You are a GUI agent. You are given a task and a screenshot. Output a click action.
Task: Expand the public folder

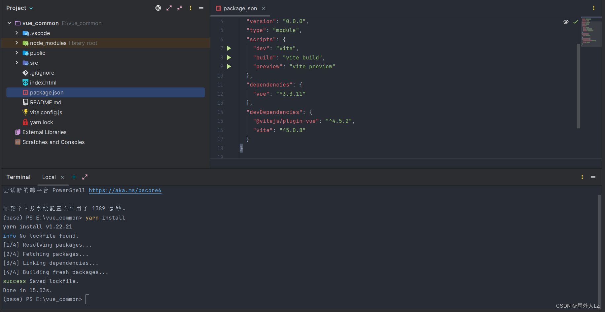pyautogui.click(x=17, y=53)
